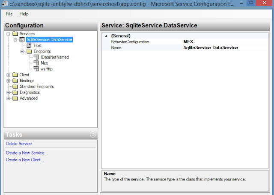Click the IDataNetNamed endpoint icon

click(36, 57)
